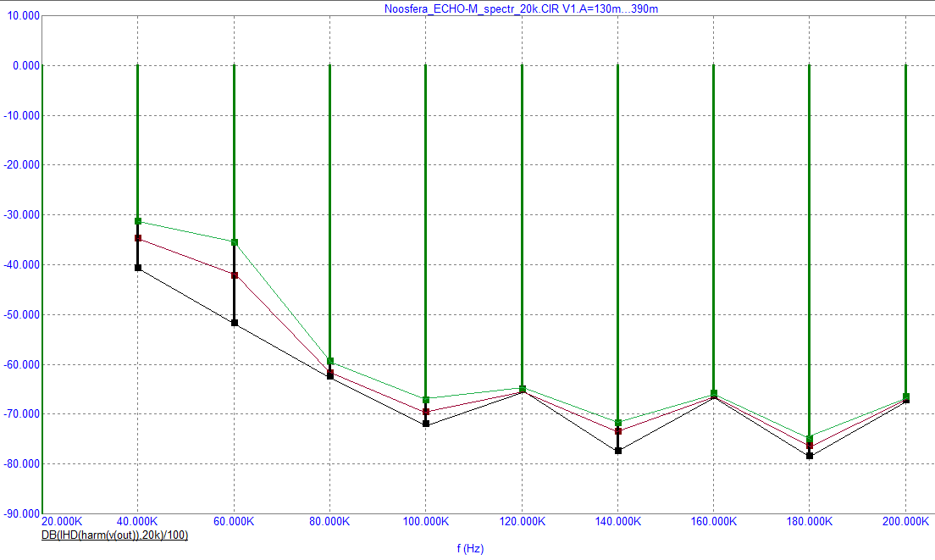Select the red data marker at 40K
935x560 pixels.
tap(138, 238)
